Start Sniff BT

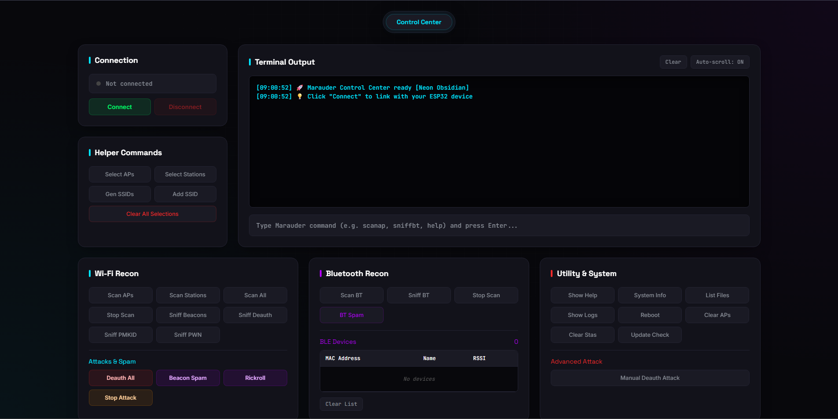[x=419, y=295]
